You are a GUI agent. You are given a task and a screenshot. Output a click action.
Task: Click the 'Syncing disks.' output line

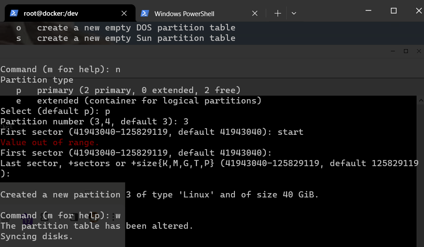point(37,237)
